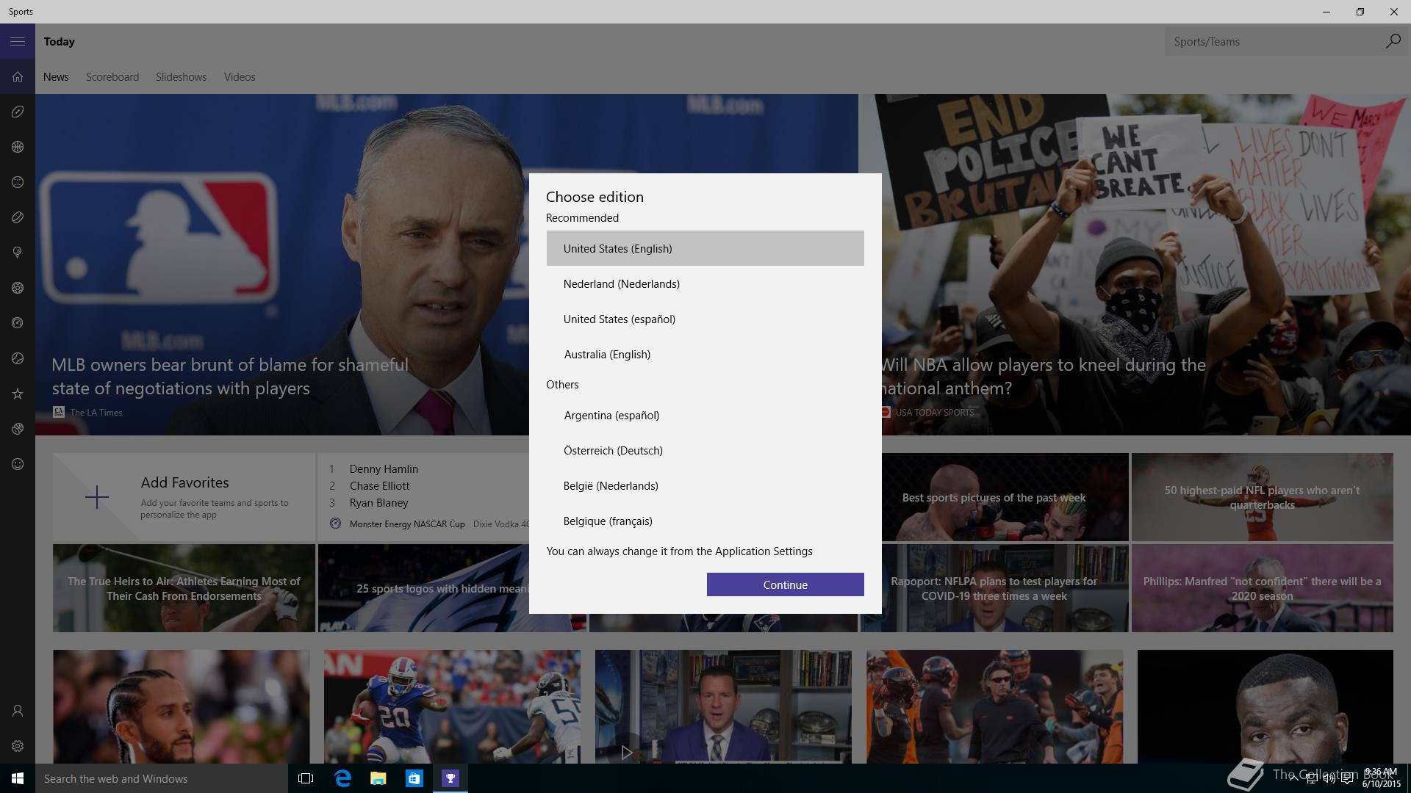Play the video thumbnail with play arrow
Screen dimensions: 1411x793
click(626, 752)
